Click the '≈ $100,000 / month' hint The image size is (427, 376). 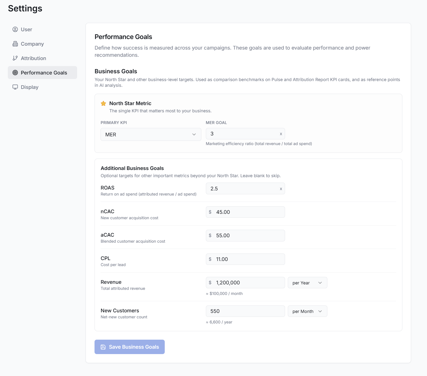(x=224, y=293)
